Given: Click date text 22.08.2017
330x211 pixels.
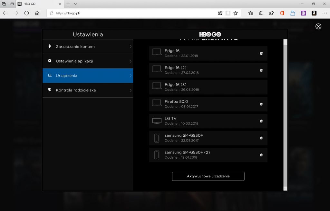Looking at the screenshot, I should click(x=190, y=140).
